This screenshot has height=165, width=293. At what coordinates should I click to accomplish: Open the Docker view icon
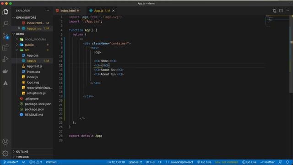[5, 71]
